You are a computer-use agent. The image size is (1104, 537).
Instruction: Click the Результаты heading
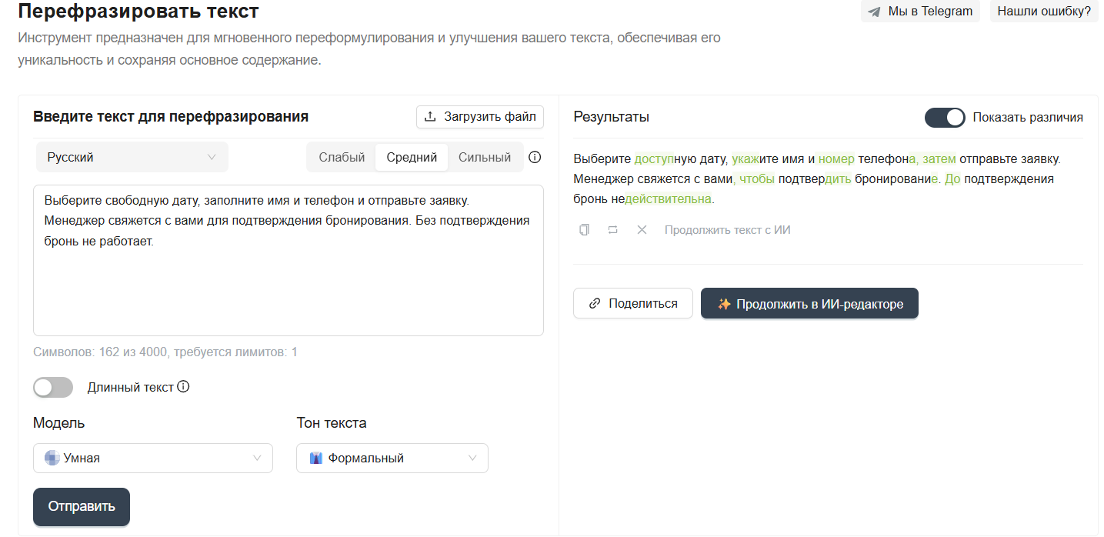click(612, 117)
